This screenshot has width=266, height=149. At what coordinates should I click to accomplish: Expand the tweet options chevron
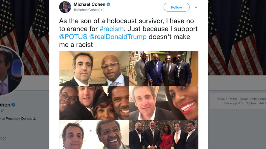point(196,7)
